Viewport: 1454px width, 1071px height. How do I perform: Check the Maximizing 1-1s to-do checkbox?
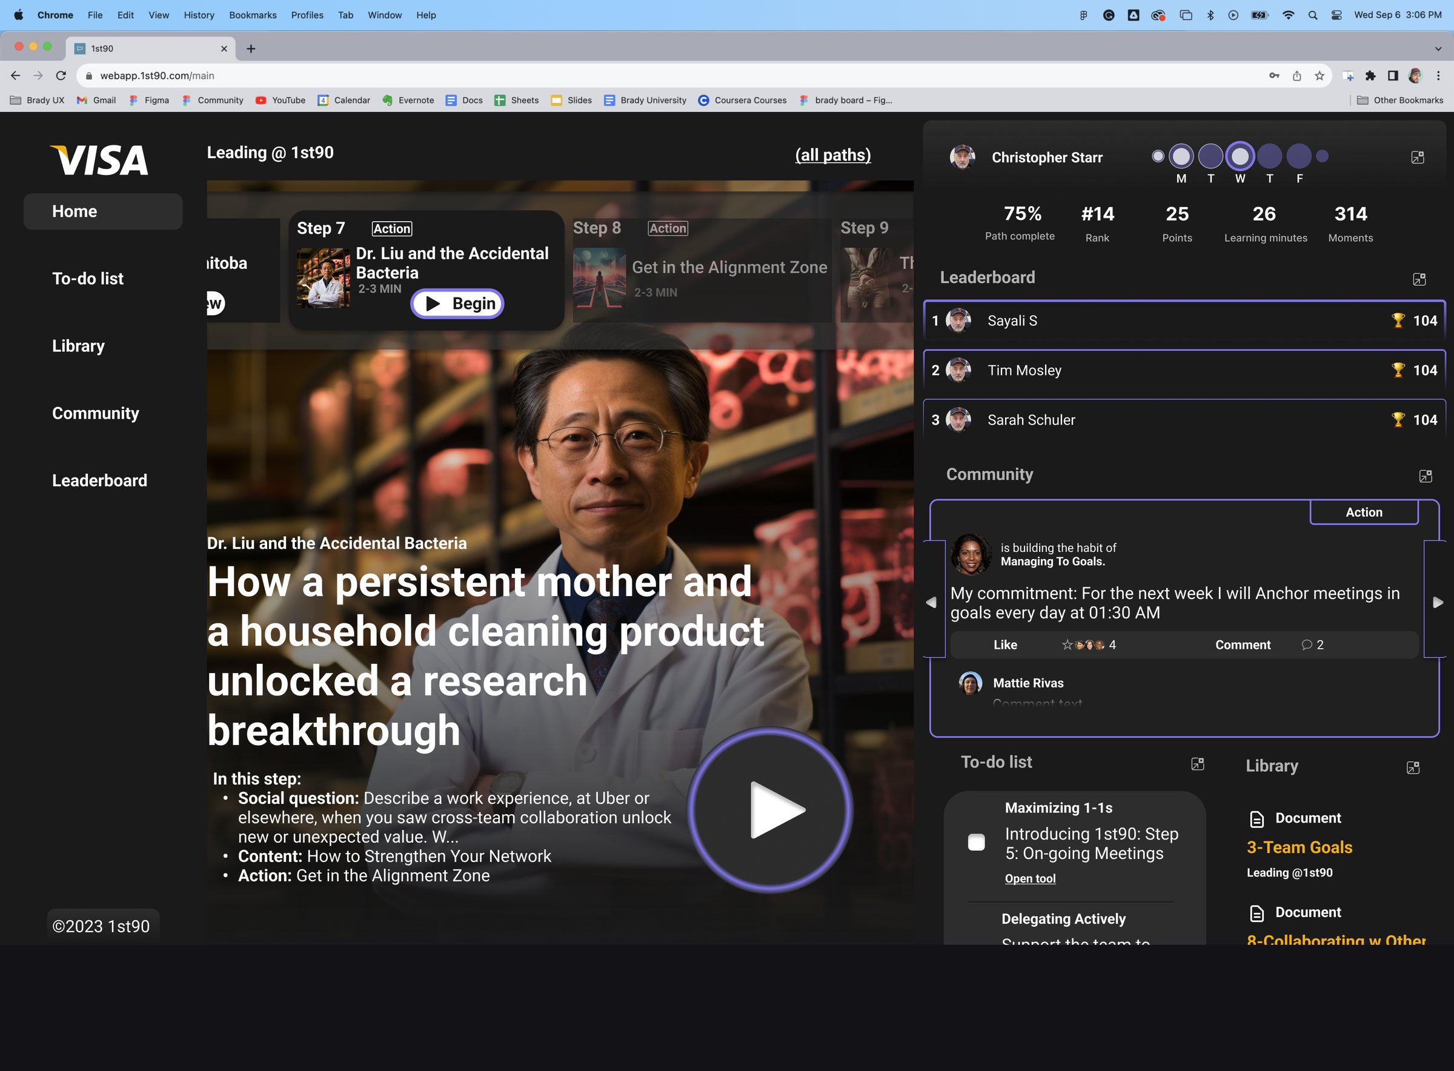pos(975,841)
